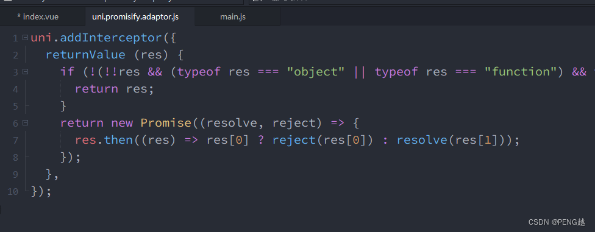The width and height of the screenshot is (595, 232).
Task: Click line number 7 in the gutter
Action: (x=15, y=141)
